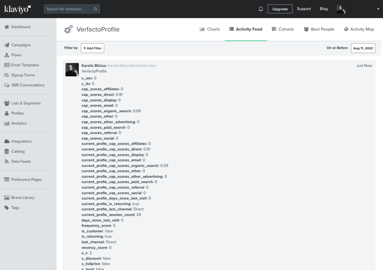Click the Tags icon in sidebar
The image size is (383, 270).
pyautogui.click(x=7, y=208)
